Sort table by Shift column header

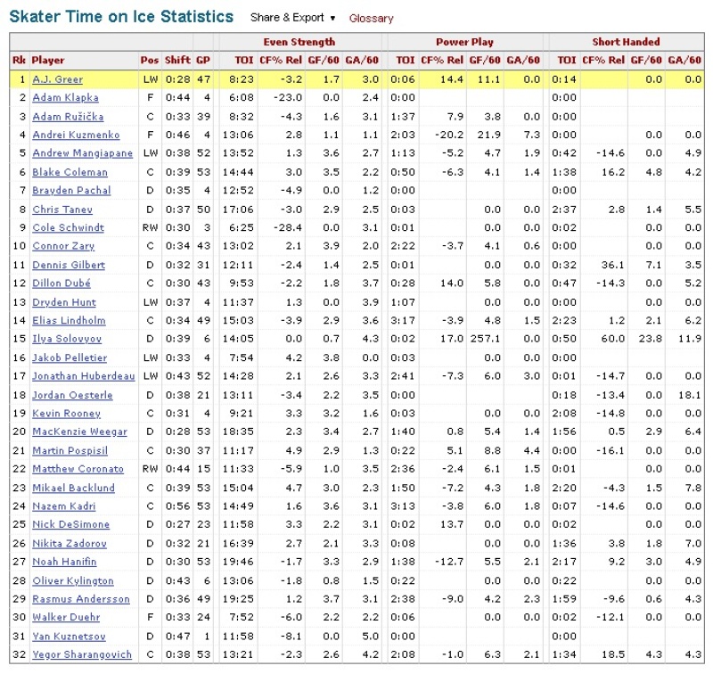(177, 60)
